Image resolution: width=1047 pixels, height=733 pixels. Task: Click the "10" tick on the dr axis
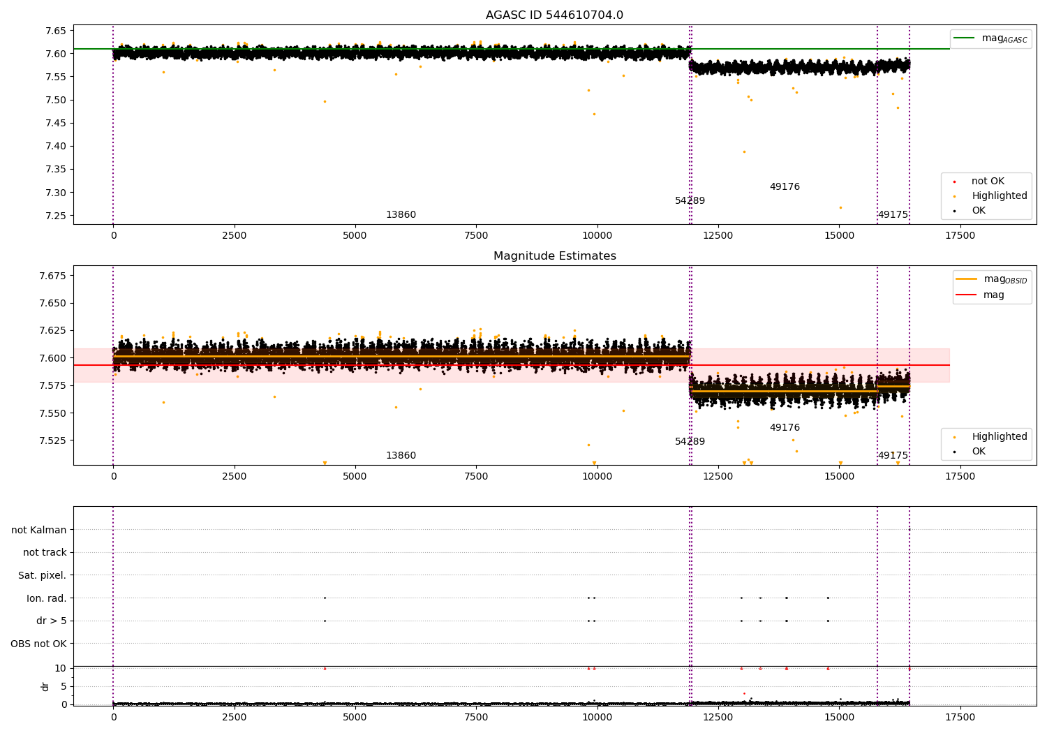tap(61, 668)
